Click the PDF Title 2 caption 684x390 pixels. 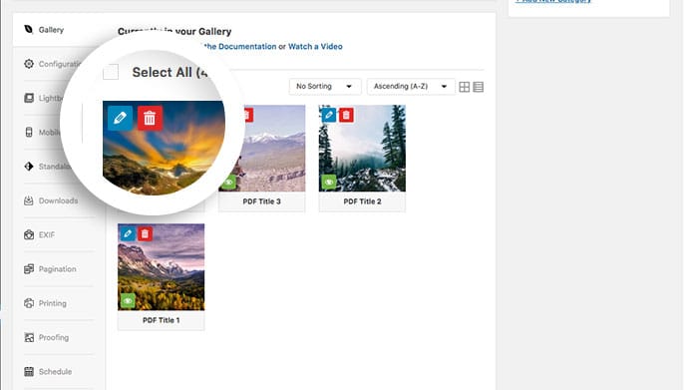362,201
